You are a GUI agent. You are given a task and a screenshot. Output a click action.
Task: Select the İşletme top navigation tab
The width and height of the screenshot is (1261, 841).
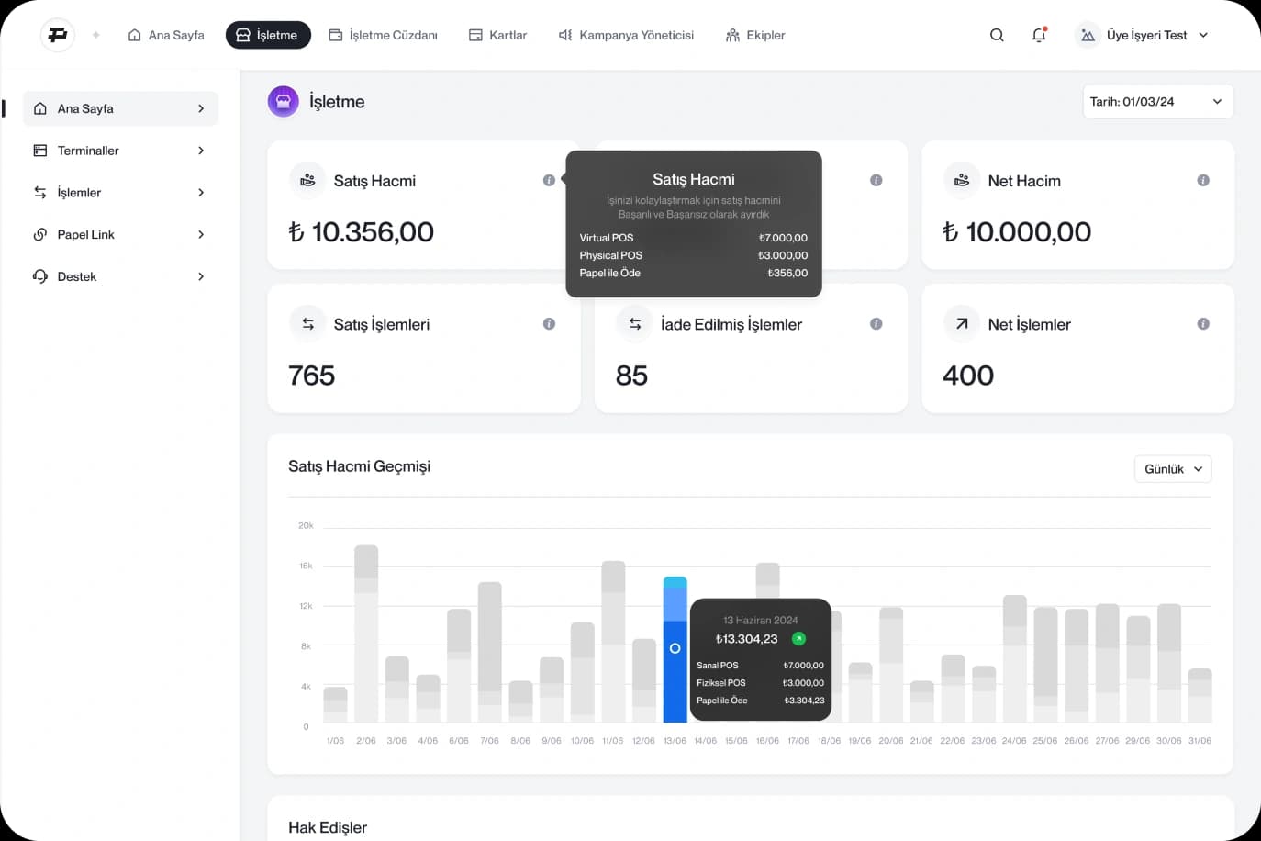click(x=268, y=35)
